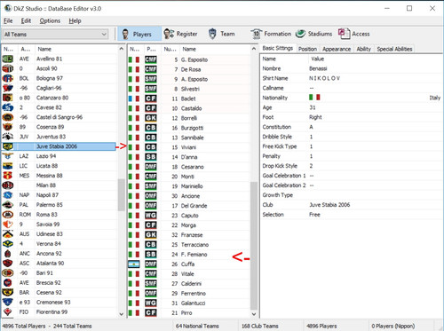
Task: Open the All Teams dropdown
Action: pyautogui.click(x=55, y=35)
